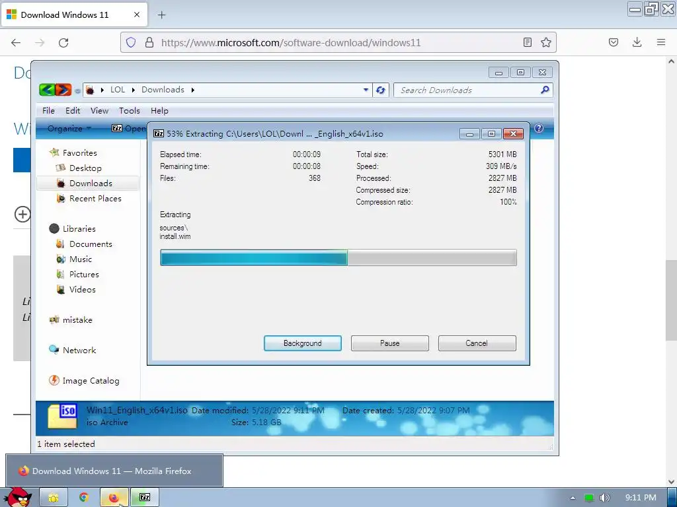This screenshot has height=507, width=677.
Task: Click the Libraries icon in the sidebar
Action: 54,228
